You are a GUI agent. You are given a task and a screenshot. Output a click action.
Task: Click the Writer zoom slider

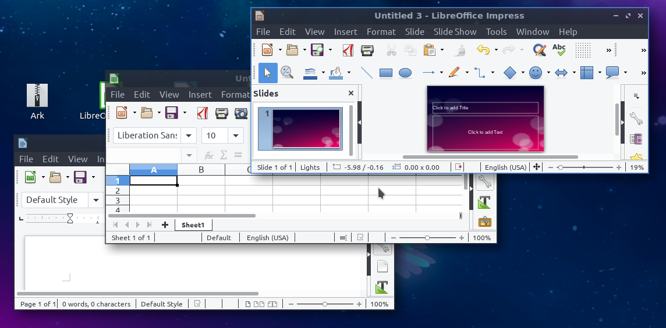(325, 304)
